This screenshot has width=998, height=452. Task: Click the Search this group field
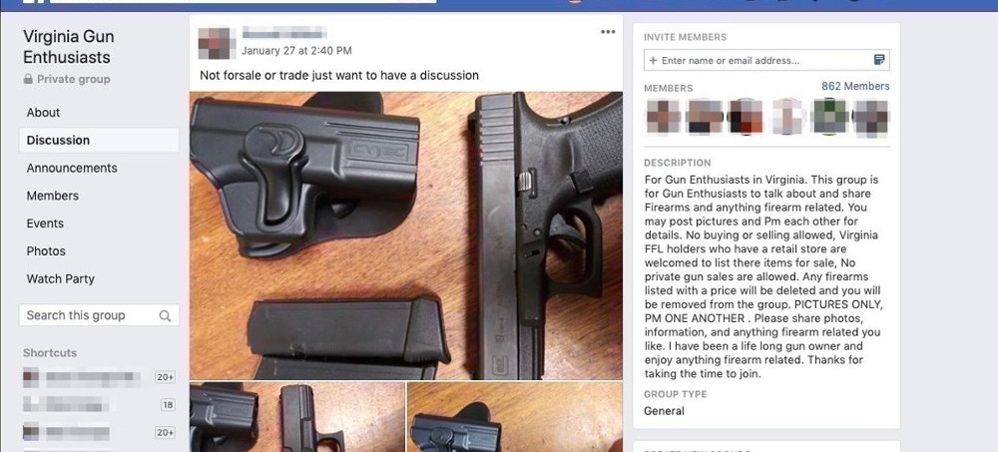[x=99, y=315]
